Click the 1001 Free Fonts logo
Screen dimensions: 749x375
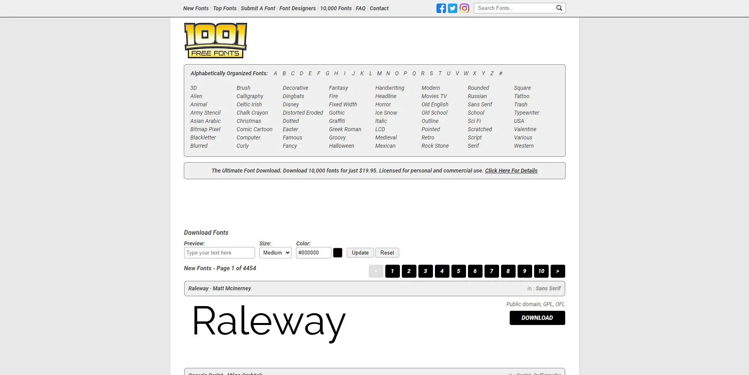coord(216,41)
